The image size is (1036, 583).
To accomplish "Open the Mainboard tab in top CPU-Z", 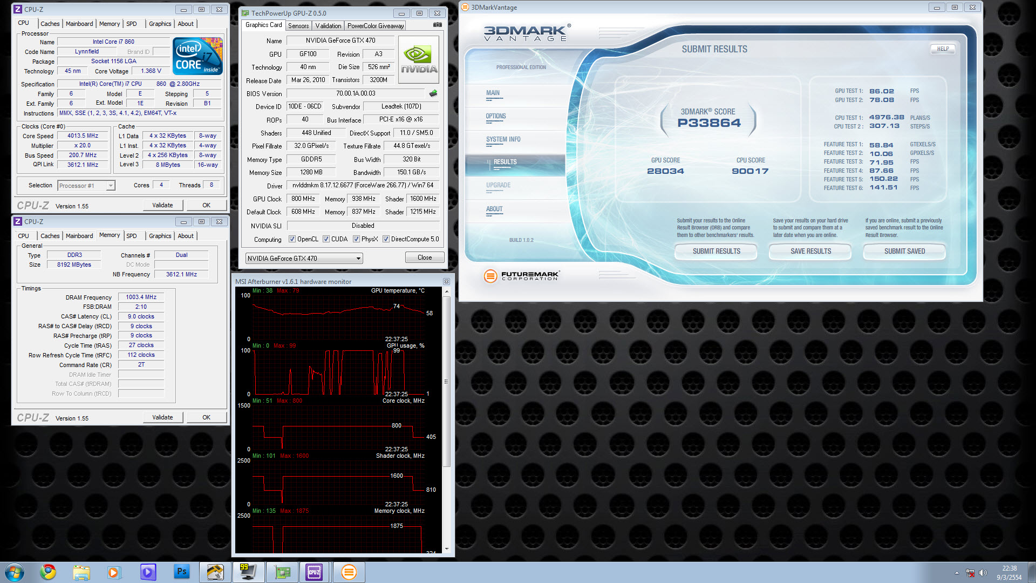I will pyautogui.click(x=79, y=24).
